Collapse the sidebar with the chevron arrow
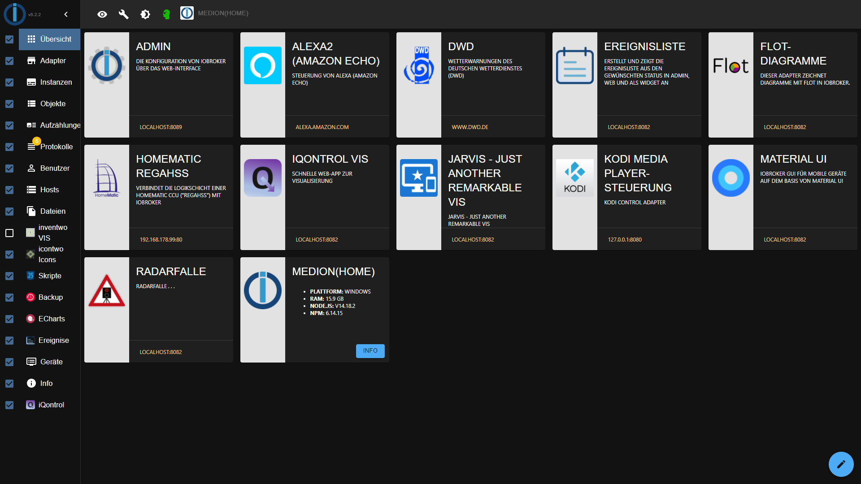The image size is (861, 484). coord(66,14)
